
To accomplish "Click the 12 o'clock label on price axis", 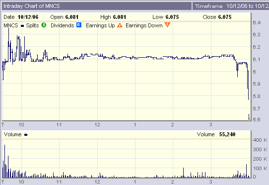I will [x=97, y=125].
